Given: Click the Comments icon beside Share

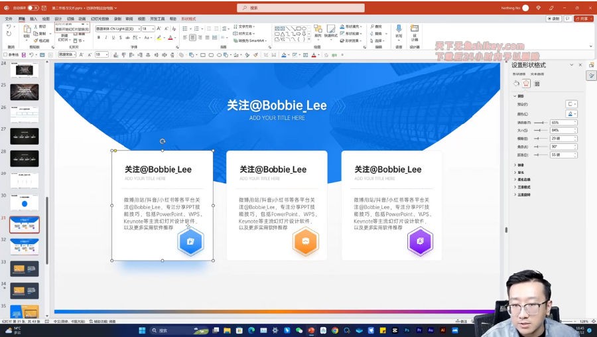Looking at the screenshot, I should click(x=568, y=19).
